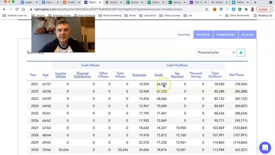The image size is (275, 155).
Task: Open the peaks browser tab
Action: coord(29,2)
